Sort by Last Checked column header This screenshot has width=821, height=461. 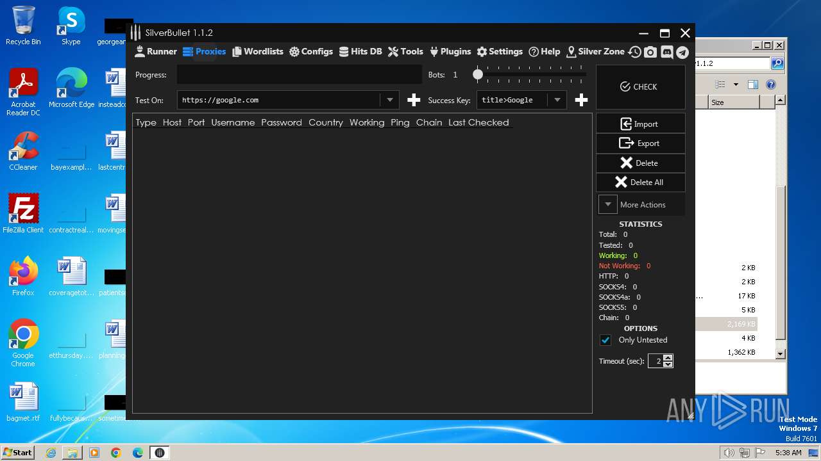tap(478, 122)
